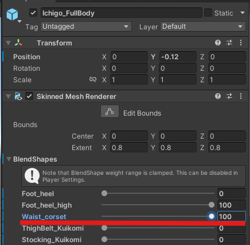Open Transform preset settings icon
The width and height of the screenshot is (250, 245).
(x=229, y=43)
